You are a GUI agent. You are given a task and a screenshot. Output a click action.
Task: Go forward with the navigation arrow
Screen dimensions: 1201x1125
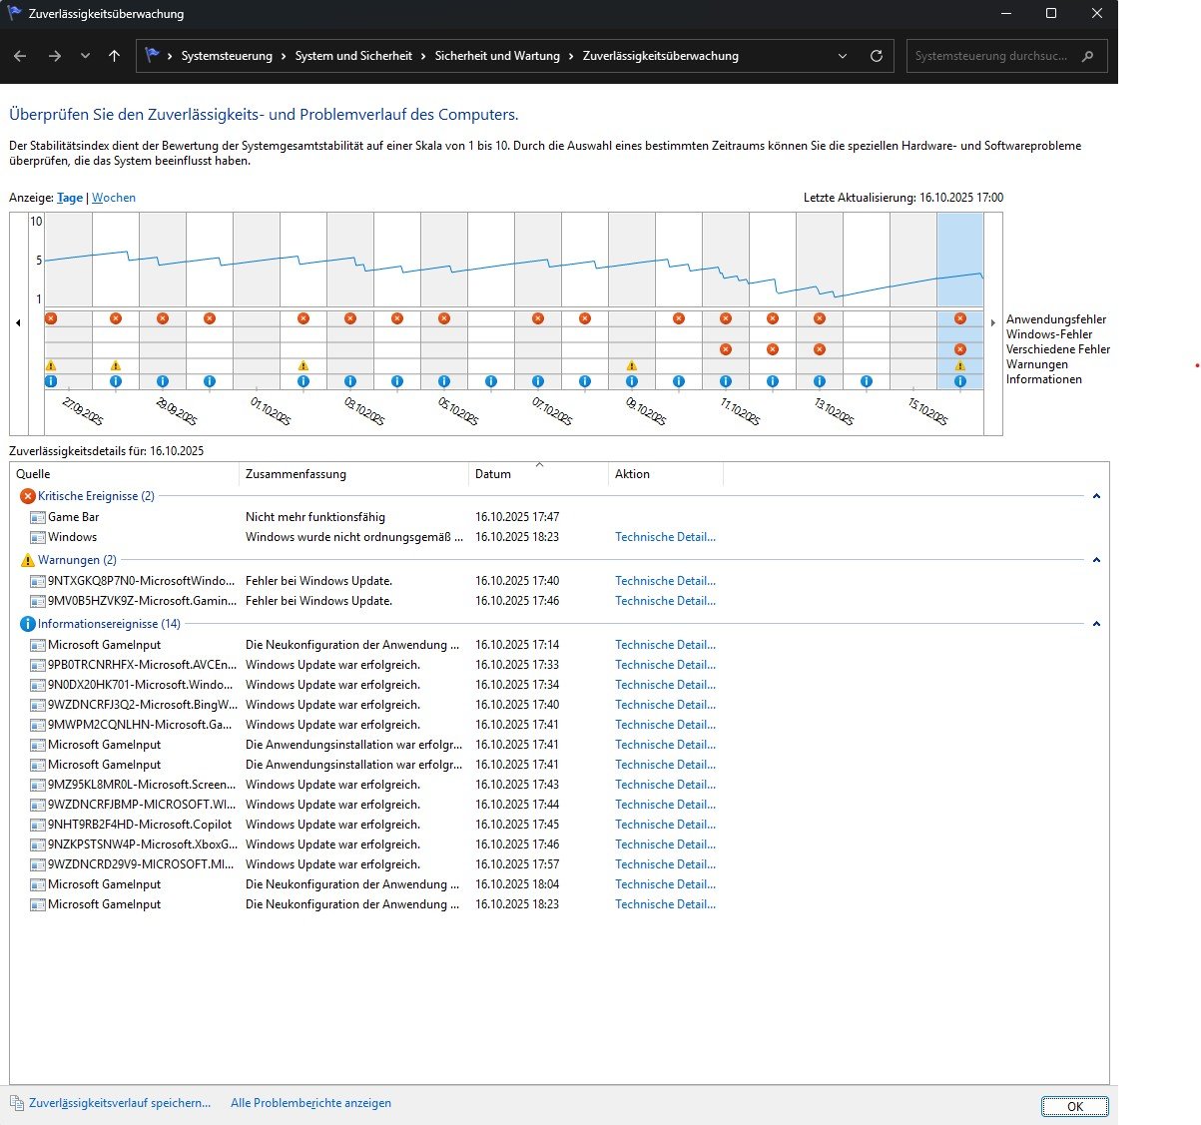pyautogui.click(x=54, y=56)
